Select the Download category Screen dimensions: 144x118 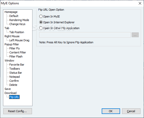[11, 93]
